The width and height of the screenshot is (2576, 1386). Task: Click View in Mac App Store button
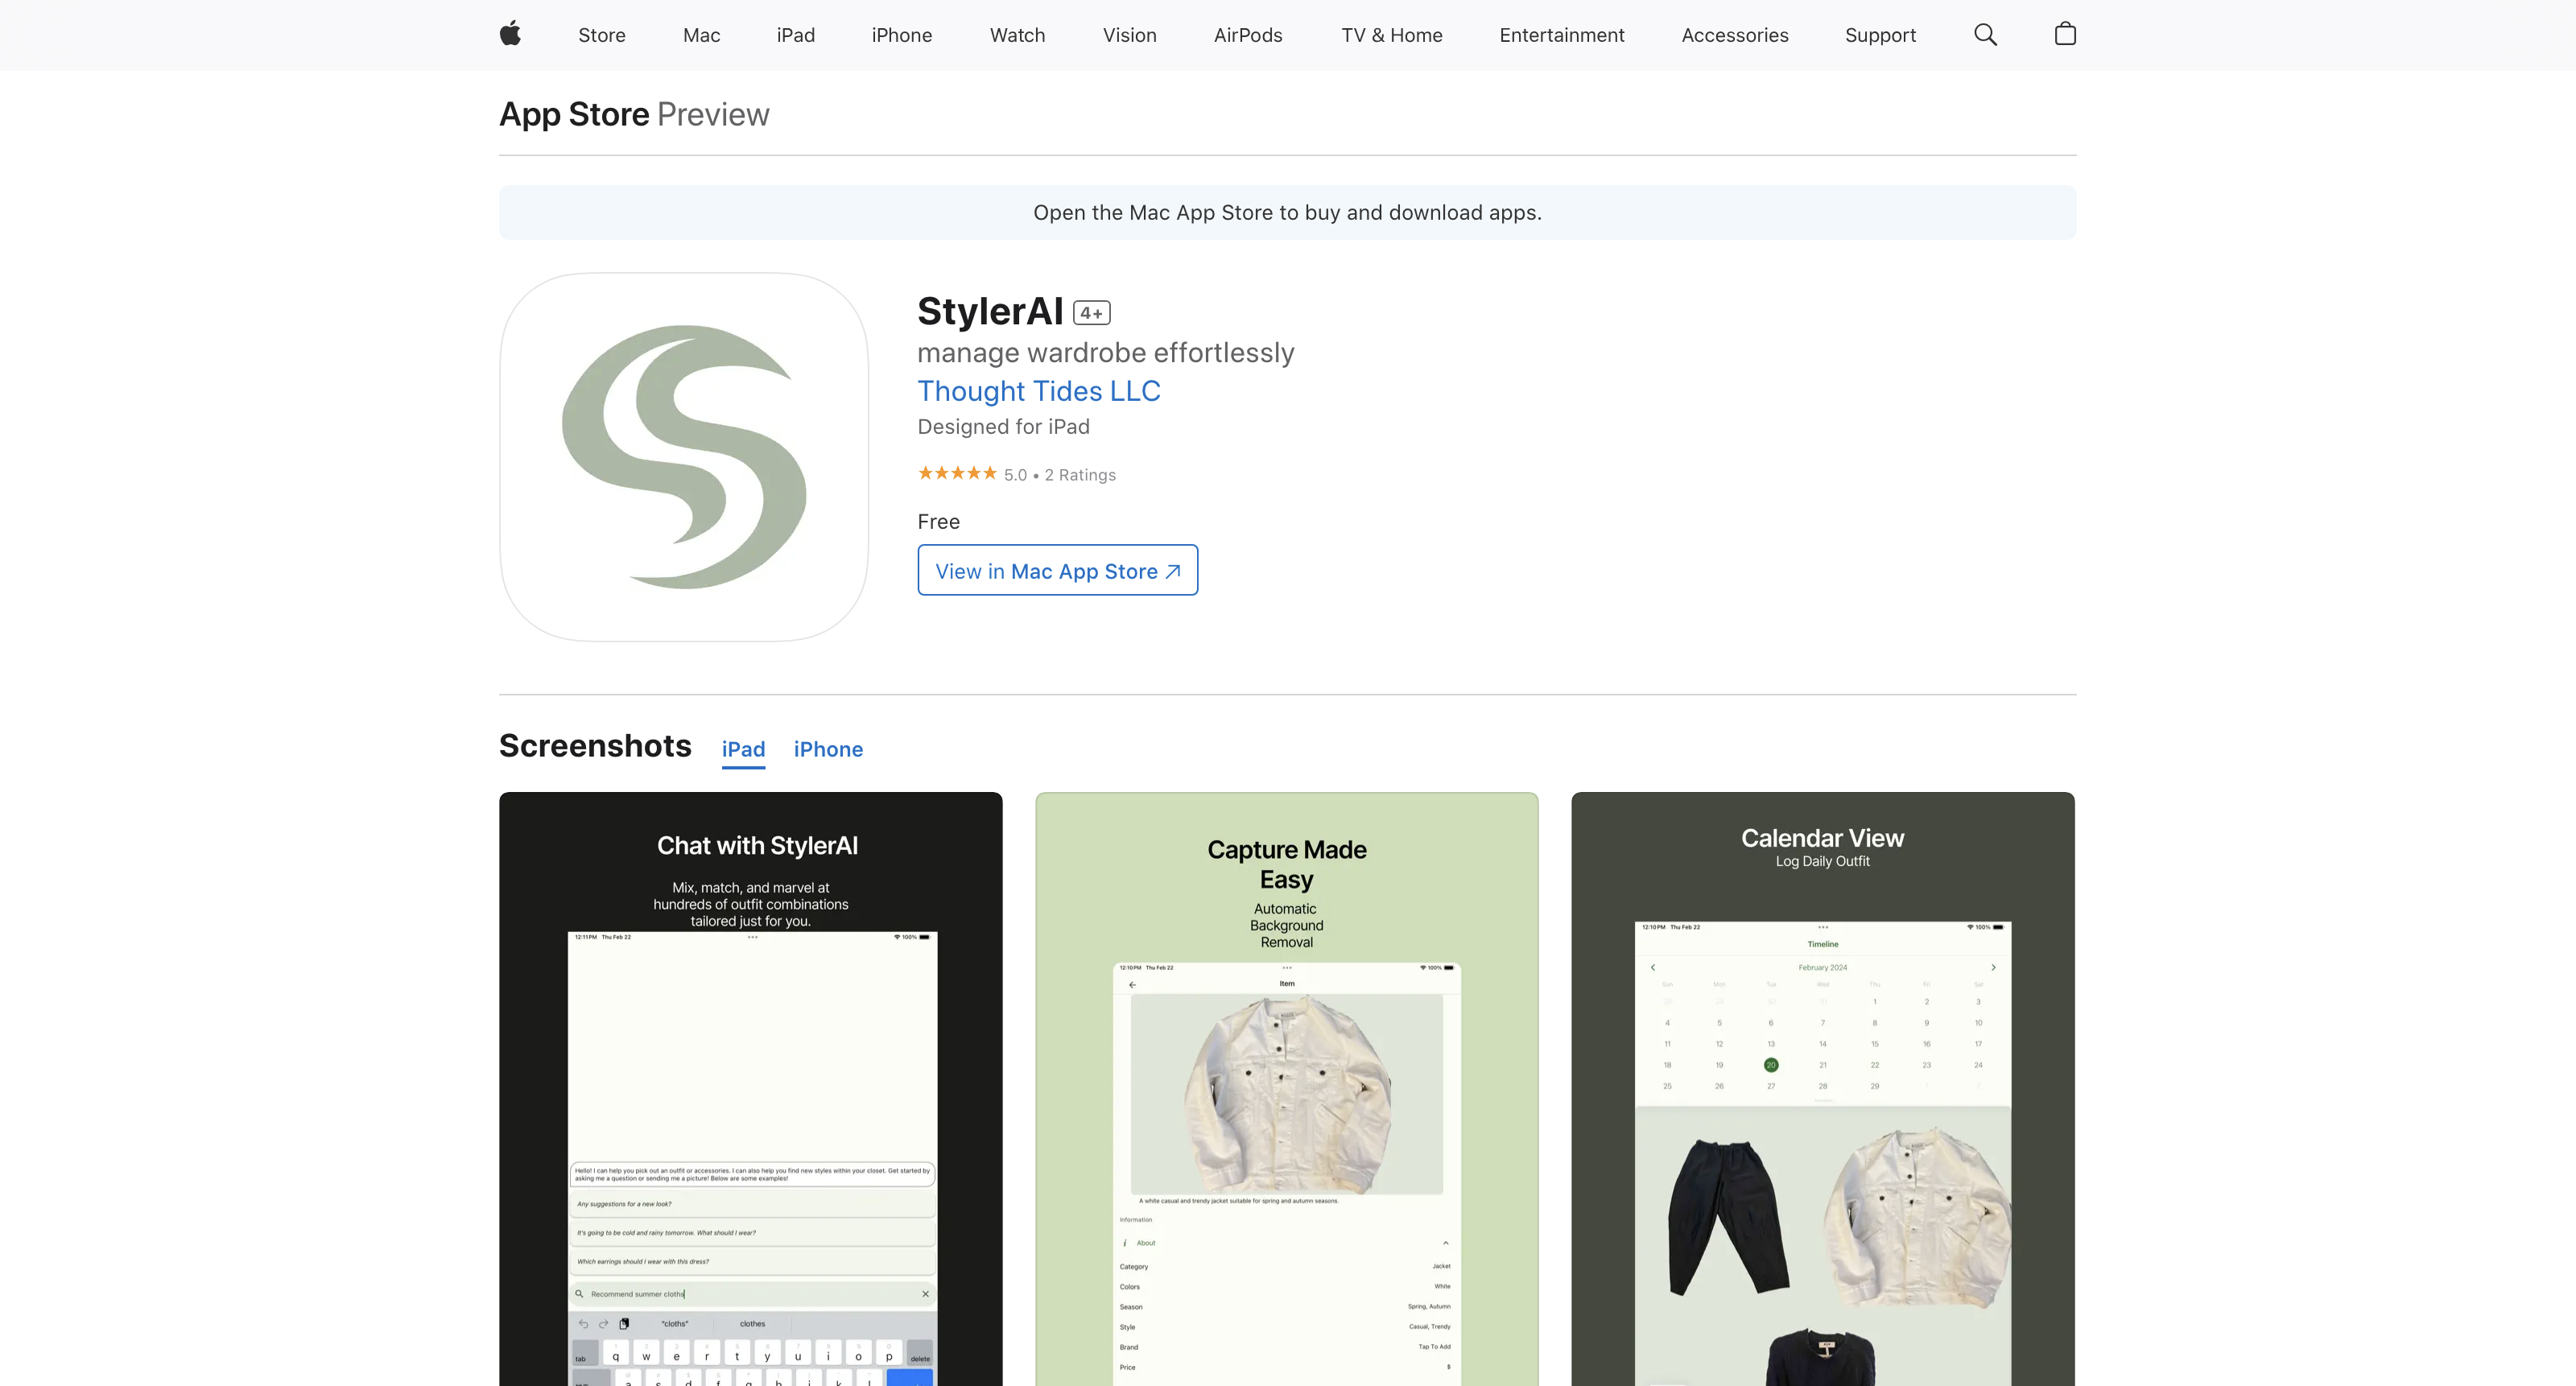tap(1058, 570)
